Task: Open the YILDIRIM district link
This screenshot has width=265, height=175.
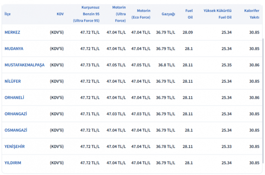Action: pos(13,163)
